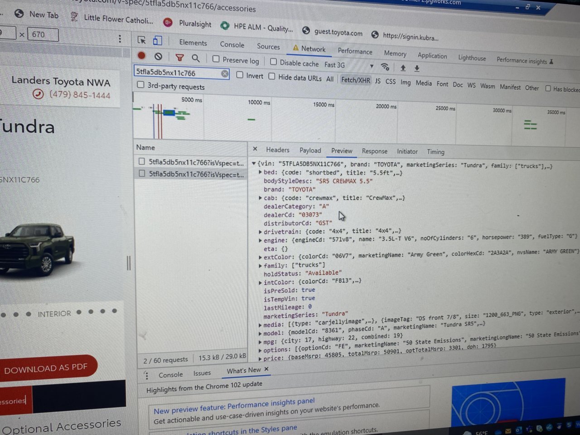Close the request details pane
Screen dimensions: 580x435
pos(255,149)
